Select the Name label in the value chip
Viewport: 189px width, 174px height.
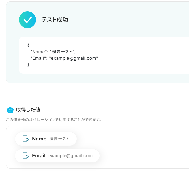click(x=39, y=139)
